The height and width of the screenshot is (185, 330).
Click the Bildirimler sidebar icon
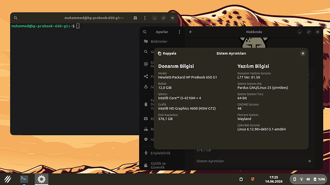[146, 41]
